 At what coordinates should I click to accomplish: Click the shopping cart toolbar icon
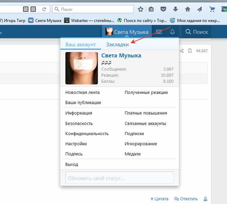[212, 9]
